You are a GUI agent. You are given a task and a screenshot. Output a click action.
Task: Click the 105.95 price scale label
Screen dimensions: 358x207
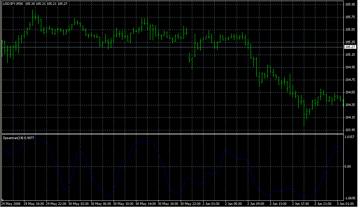(350, 5)
